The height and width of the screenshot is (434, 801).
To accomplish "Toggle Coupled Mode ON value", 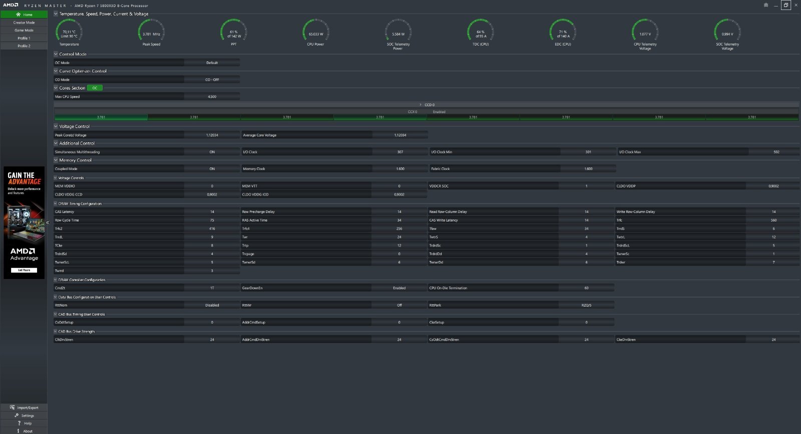I will point(212,169).
